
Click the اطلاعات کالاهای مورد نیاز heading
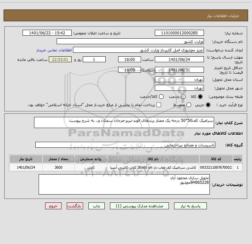pos(218,133)
